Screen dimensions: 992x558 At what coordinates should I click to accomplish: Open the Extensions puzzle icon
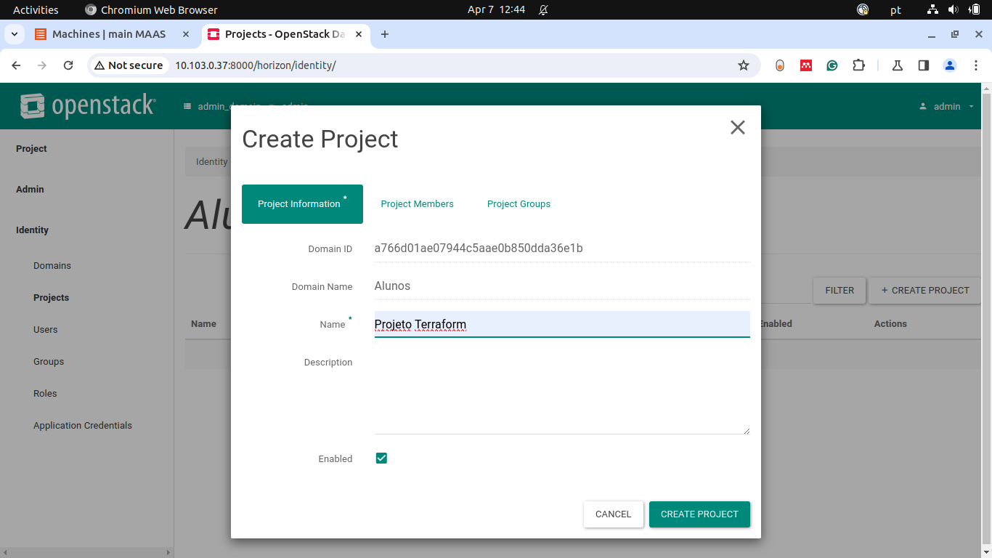pos(859,65)
